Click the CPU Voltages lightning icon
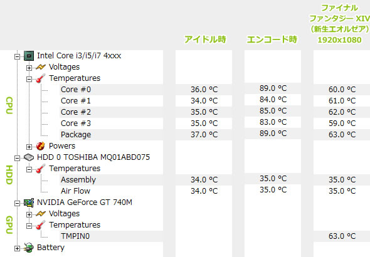Viewport: 370px width, 257px height. tap(41, 67)
